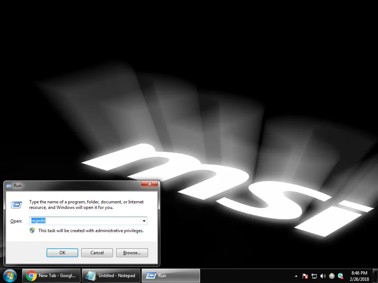Click OK to run regedit
378x283 pixels.
(62, 253)
